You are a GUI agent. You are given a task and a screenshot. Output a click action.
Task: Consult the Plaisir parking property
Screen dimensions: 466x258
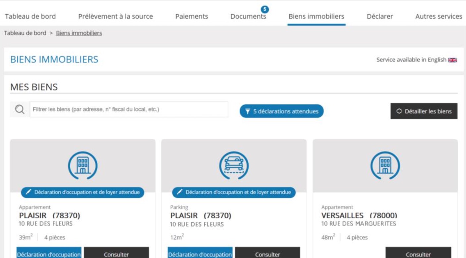pyautogui.click(x=267, y=253)
